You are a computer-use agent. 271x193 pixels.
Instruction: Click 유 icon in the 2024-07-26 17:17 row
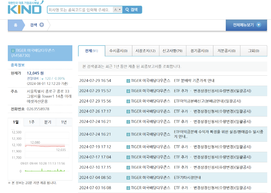tap(128, 111)
